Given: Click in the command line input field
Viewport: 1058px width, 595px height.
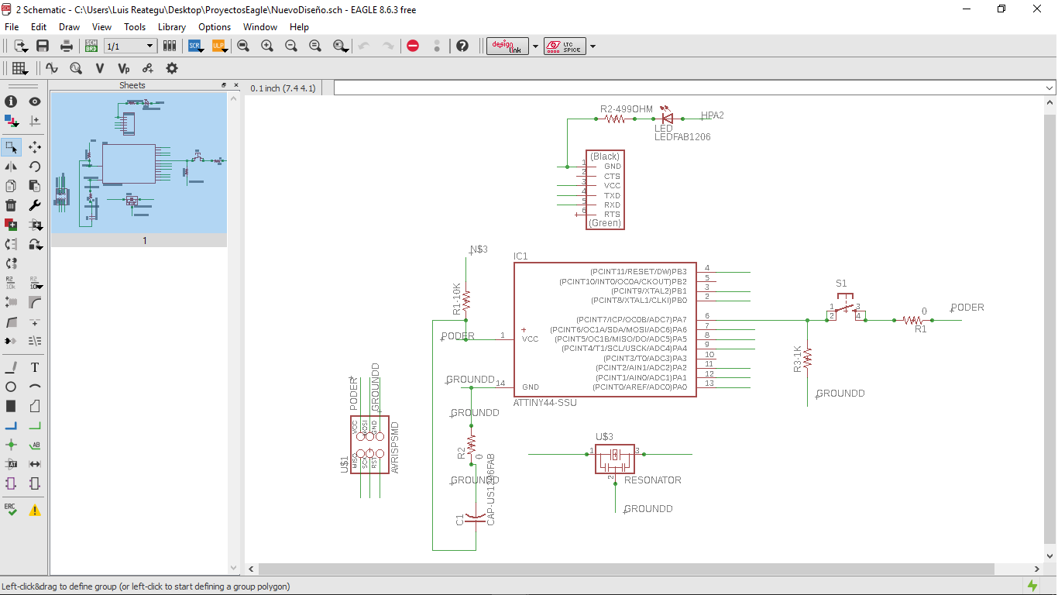Looking at the screenshot, I should tap(689, 88).
